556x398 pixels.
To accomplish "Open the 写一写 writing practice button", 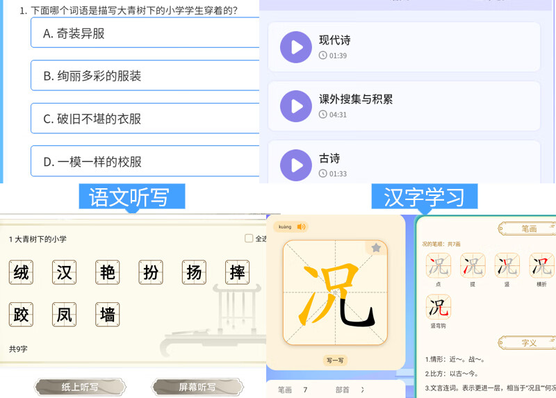I will point(335,360).
